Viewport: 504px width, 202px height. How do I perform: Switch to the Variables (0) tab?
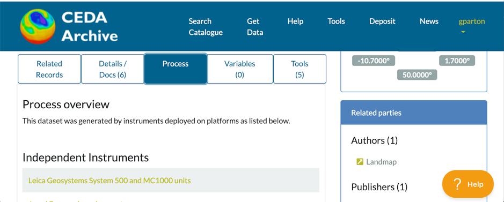coord(240,69)
